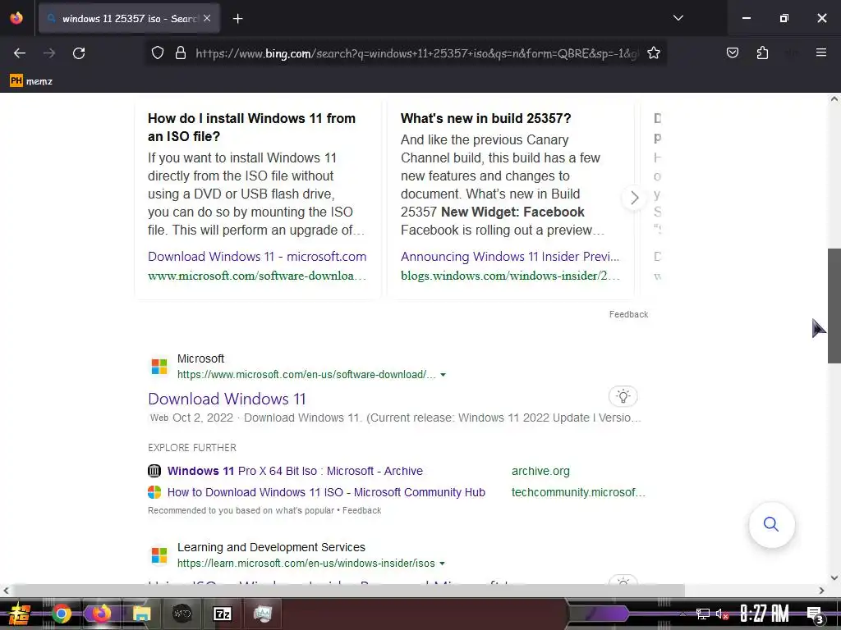Click archive.org domain text
Image resolution: width=841 pixels, height=630 pixels.
tap(540, 471)
